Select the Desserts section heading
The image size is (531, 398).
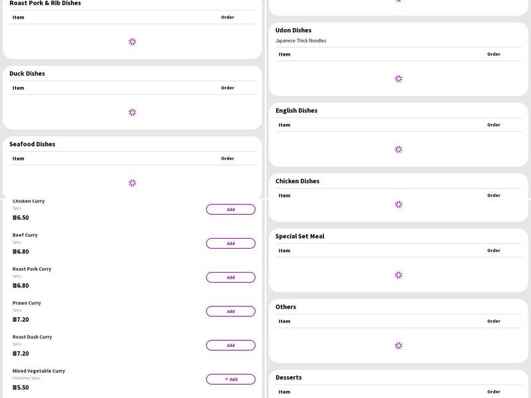tap(289, 377)
